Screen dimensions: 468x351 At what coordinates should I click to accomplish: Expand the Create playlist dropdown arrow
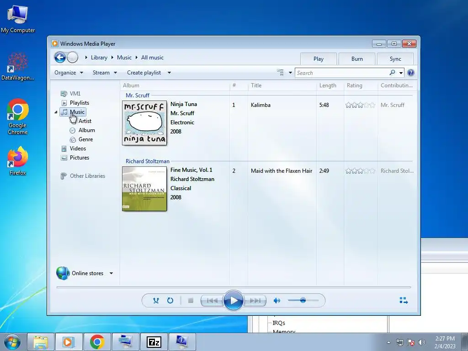169,73
